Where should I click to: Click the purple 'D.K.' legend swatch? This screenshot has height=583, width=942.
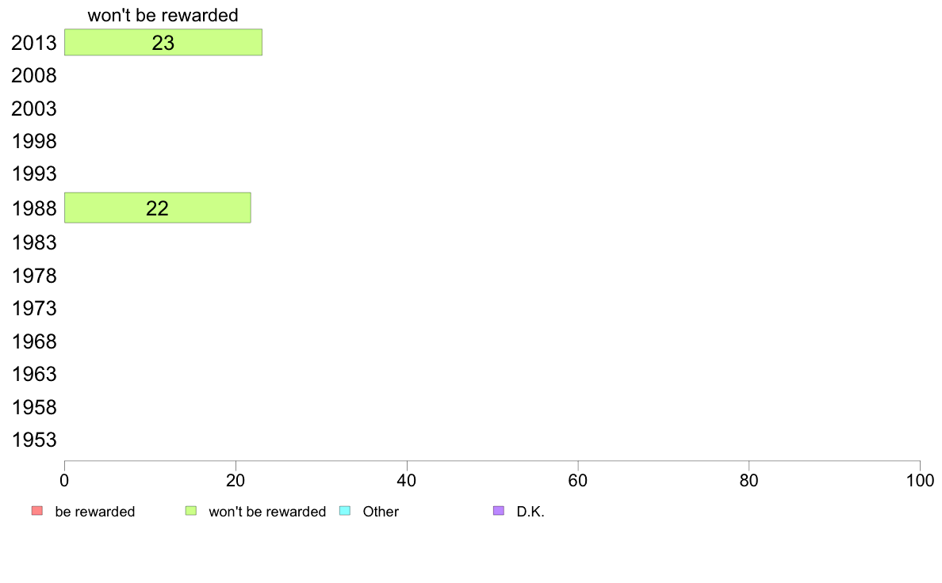coord(499,511)
